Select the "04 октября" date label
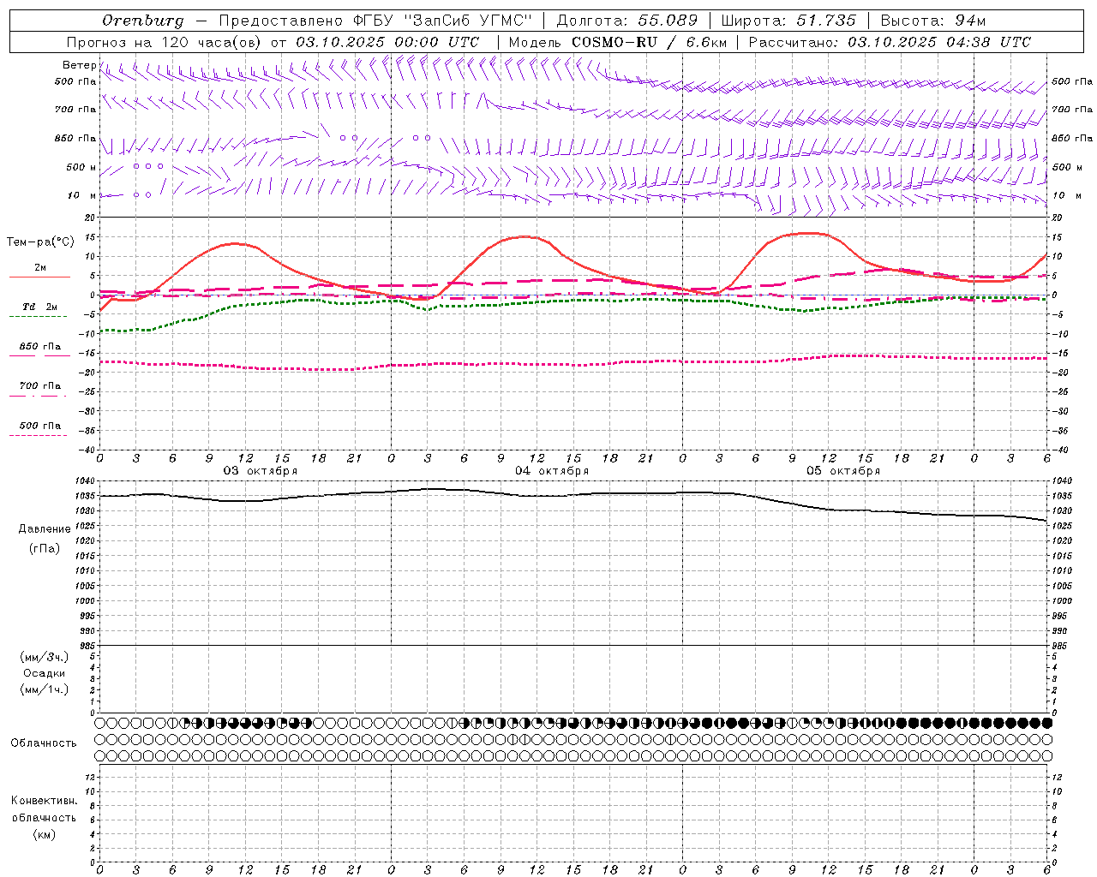 click(x=552, y=471)
